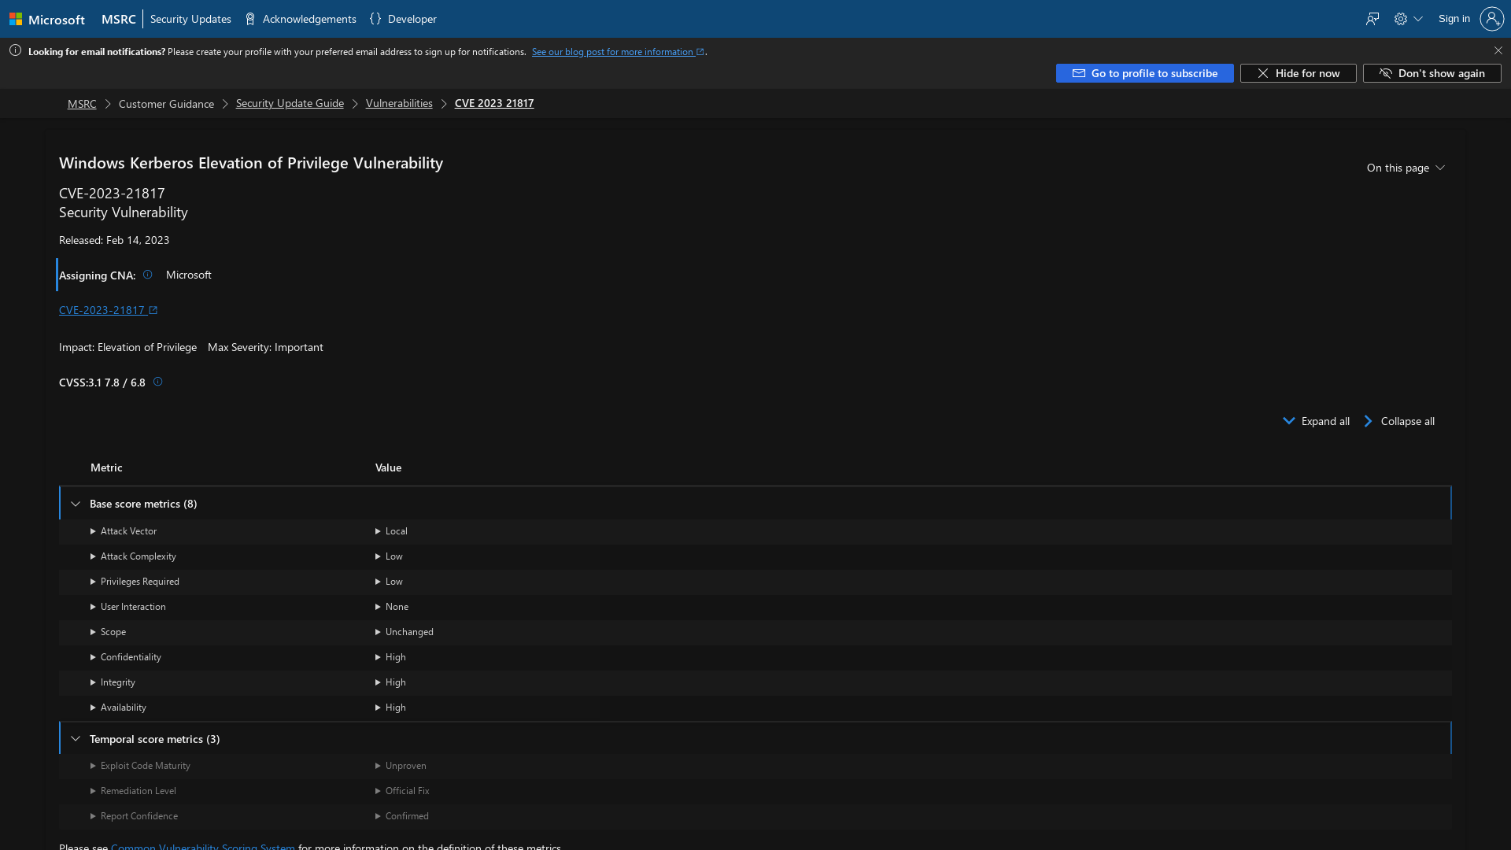The width and height of the screenshot is (1511, 850).
Task: Click Don't show again button
Action: point(1432,73)
